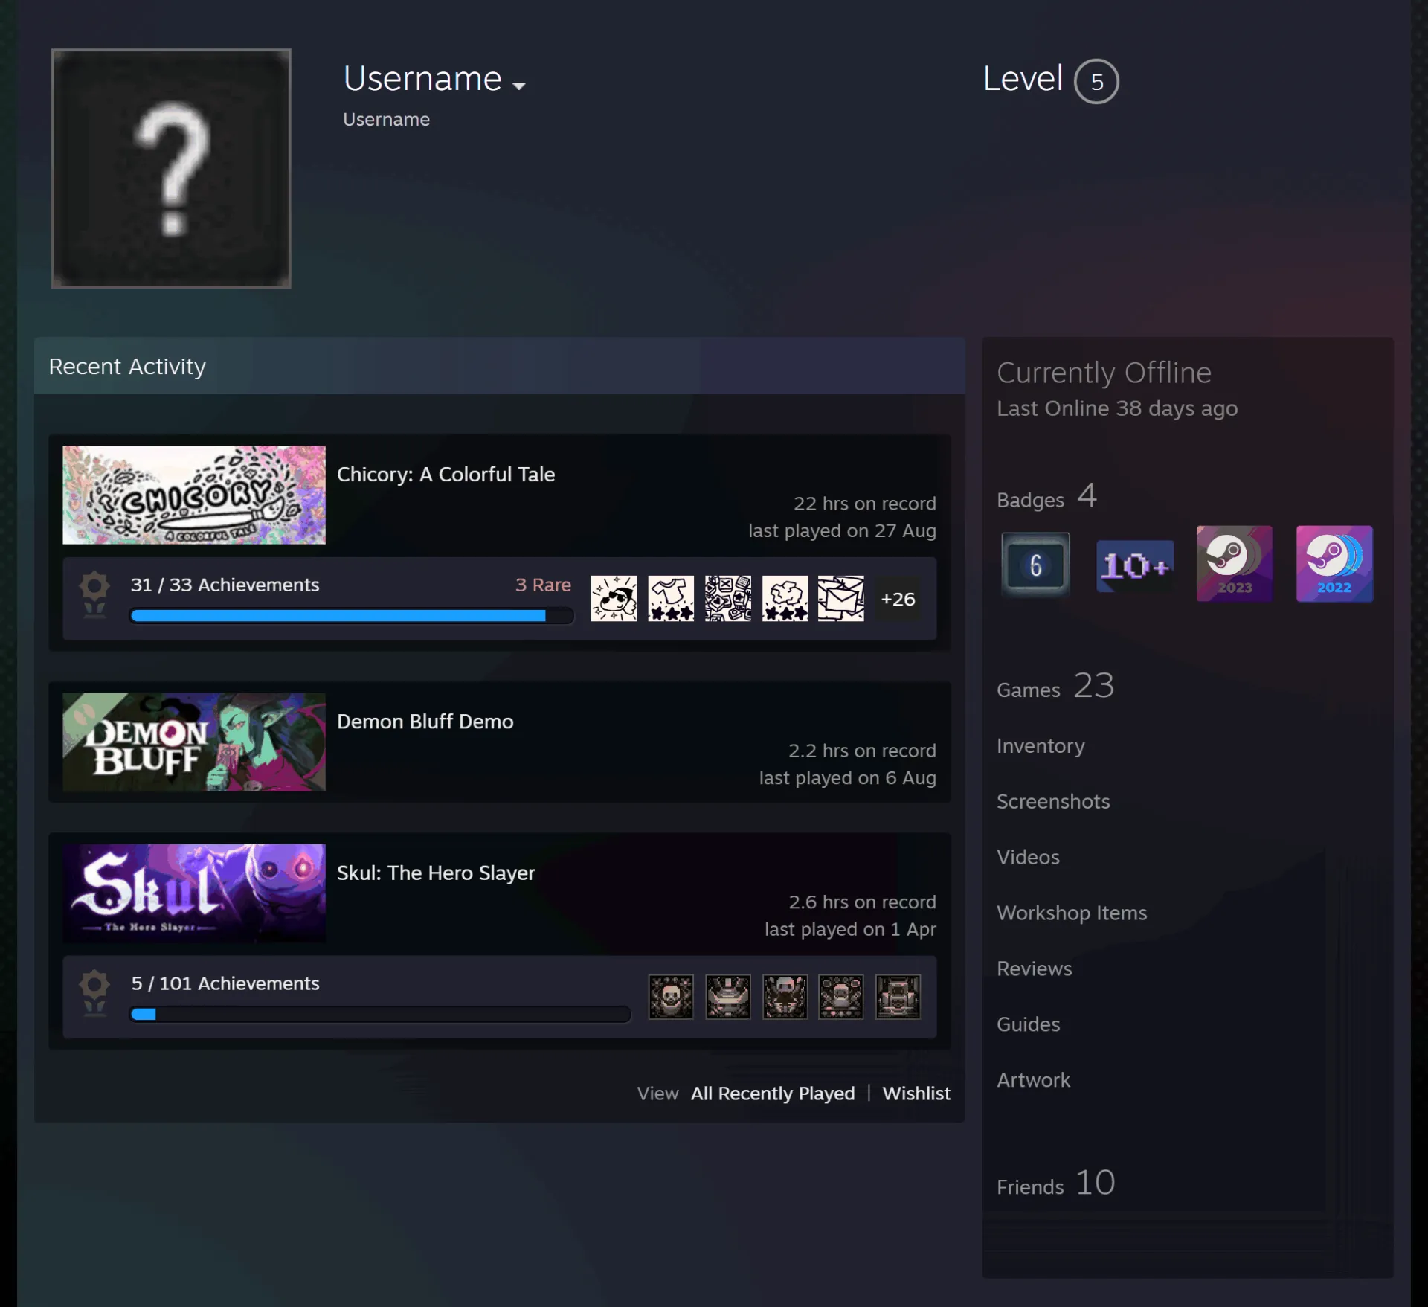Open the Inventory page
This screenshot has height=1307, width=1428.
pyautogui.click(x=1041, y=745)
